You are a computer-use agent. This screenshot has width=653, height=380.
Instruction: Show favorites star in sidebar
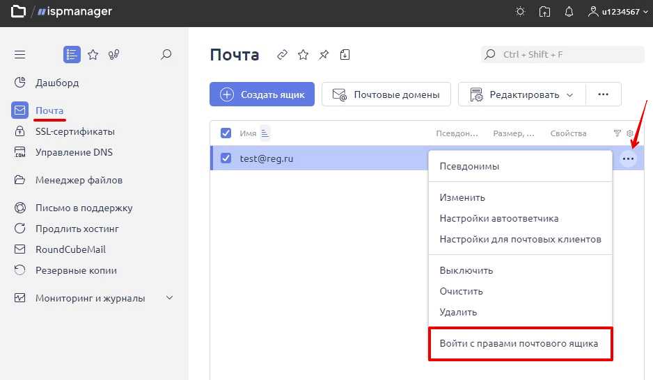click(93, 54)
